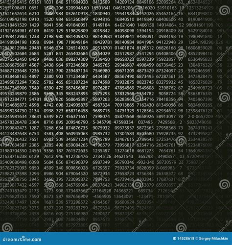The width and height of the screenshot is (232, 245).
Task: Click the number -902-340
Action: click(145, 162)
